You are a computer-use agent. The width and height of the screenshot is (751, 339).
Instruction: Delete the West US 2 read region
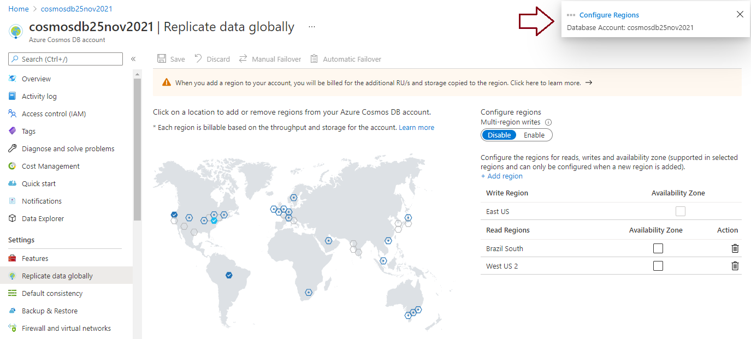735,266
